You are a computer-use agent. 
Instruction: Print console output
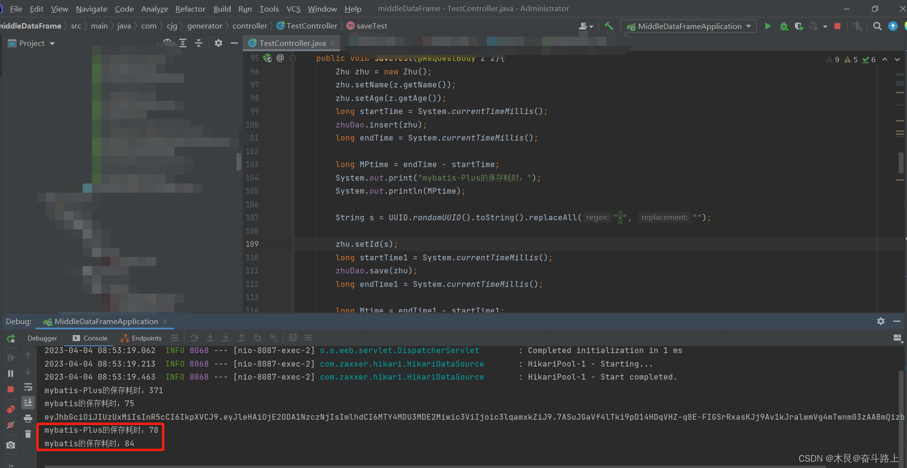coord(28,418)
